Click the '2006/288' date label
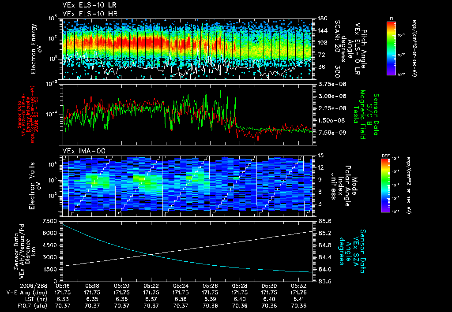The width and height of the screenshot is (452, 312). (34, 286)
